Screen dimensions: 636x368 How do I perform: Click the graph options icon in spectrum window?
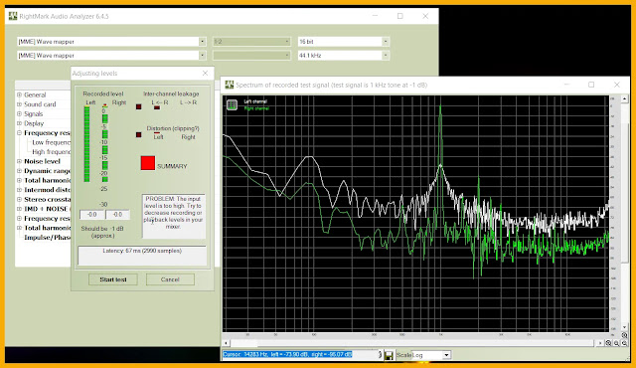pos(232,104)
